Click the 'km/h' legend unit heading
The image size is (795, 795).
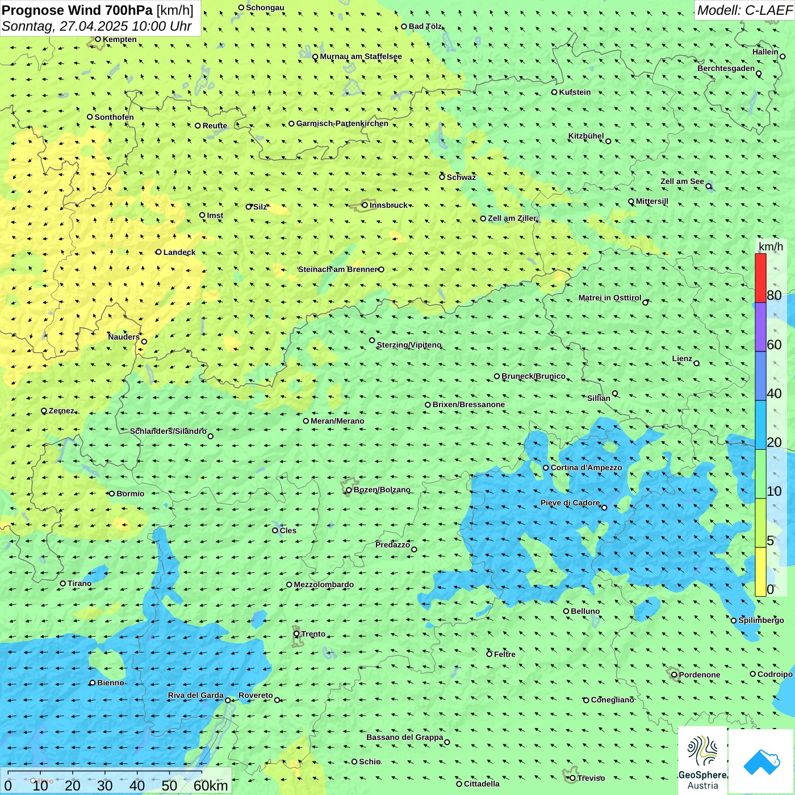click(x=771, y=246)
